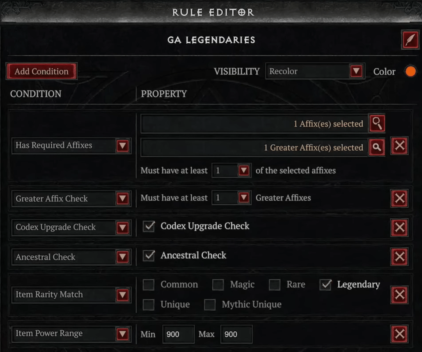Open the Greater Affix search magnifier icon
The height and width of the screenshot is (352, 422).
pyautogui.click(x=377, y=147)
